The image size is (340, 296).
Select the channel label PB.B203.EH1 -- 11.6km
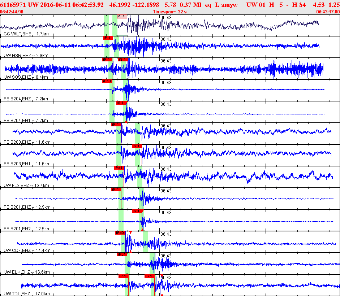pyautogui.click(x=27, y=164)
